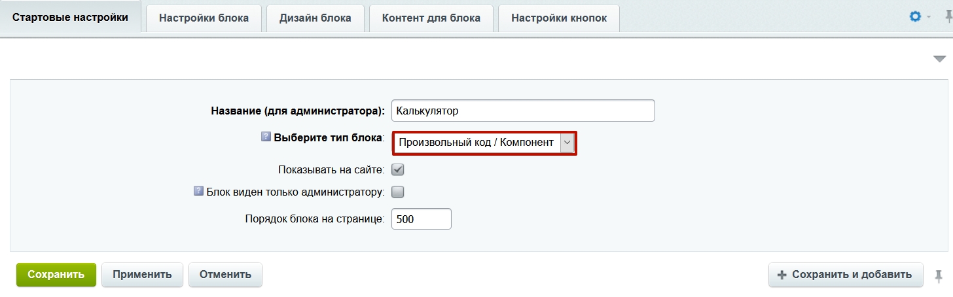Select the 'Стартовые настройки' tab
The image size is (953, 297).
70,17
